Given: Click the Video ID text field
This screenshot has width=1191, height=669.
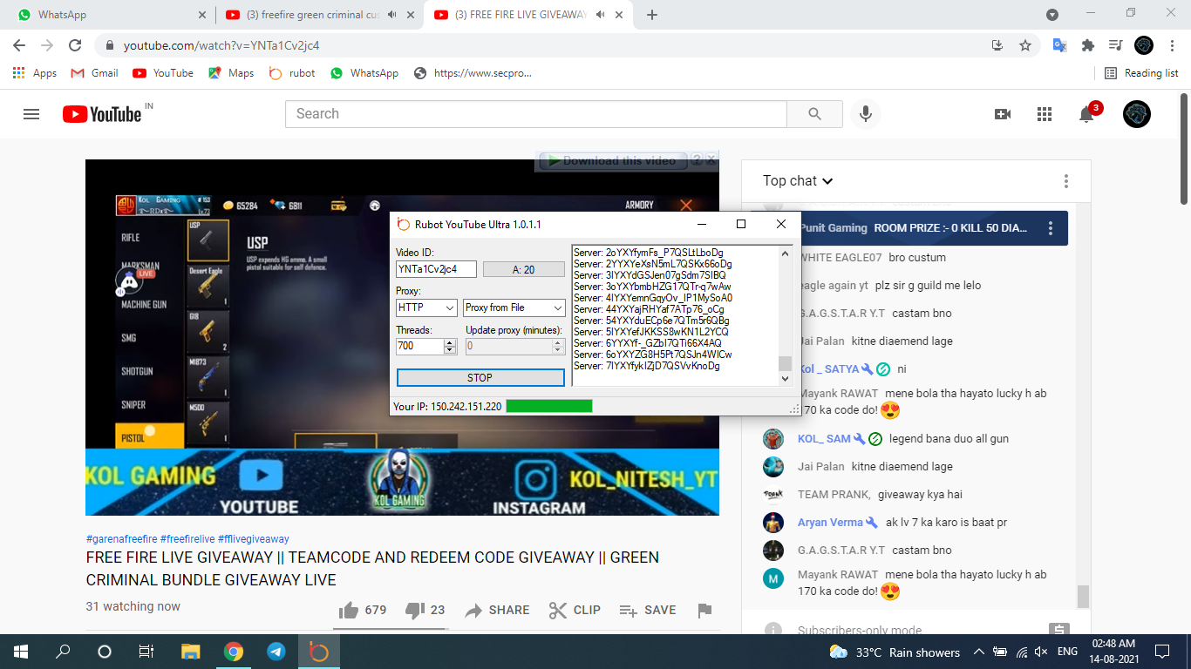Looking at the screenshot, I should coord(436,270).
